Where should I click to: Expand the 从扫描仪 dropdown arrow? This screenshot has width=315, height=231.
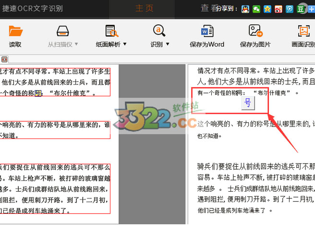pyautogui.click(x=76, y=44)
